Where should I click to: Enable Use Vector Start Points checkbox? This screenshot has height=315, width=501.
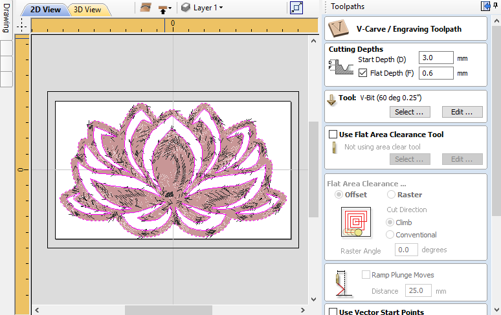point(333,312)
